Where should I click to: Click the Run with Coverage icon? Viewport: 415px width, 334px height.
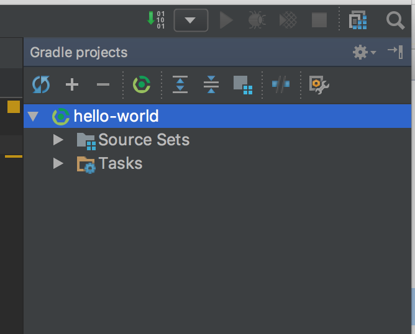(288, 20)
